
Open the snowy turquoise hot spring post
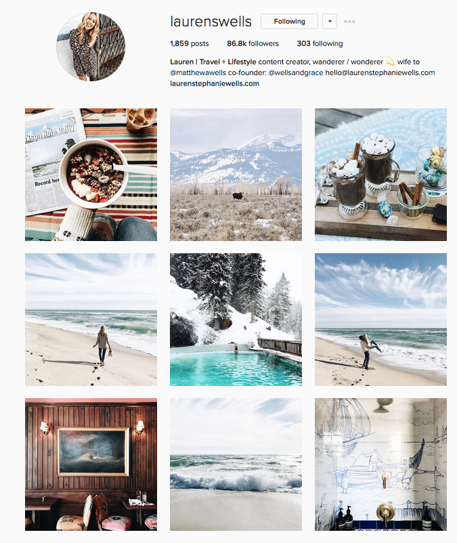(236, 320)
